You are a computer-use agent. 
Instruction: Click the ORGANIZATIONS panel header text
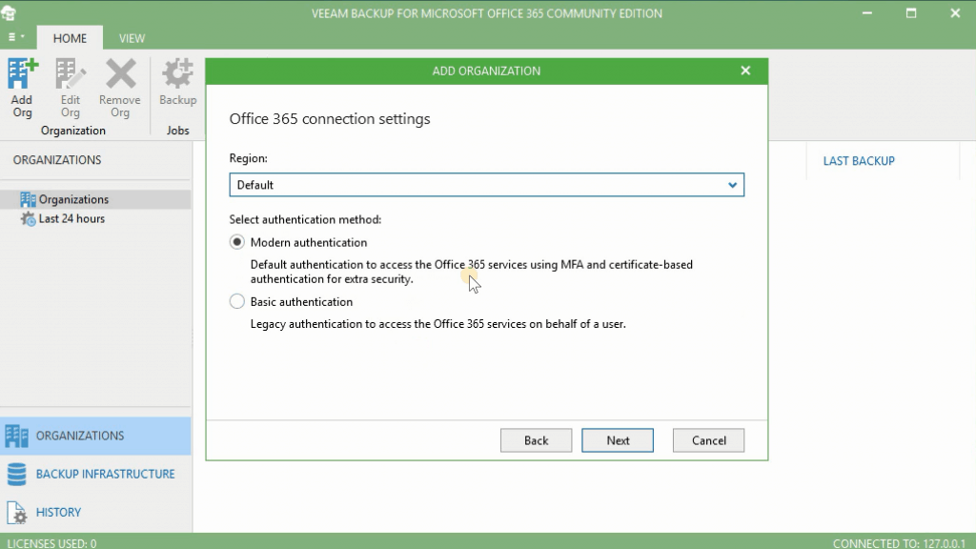tap(57, 160)
